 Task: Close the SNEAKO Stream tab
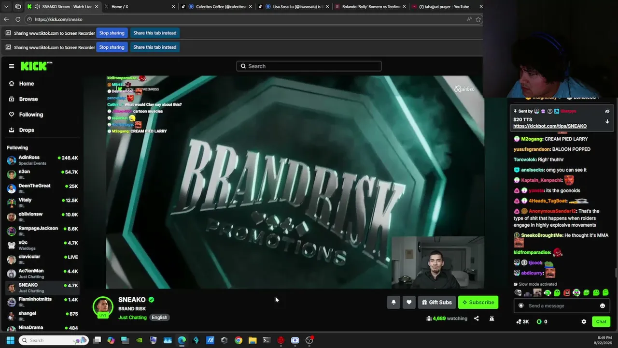coord(96,7)
